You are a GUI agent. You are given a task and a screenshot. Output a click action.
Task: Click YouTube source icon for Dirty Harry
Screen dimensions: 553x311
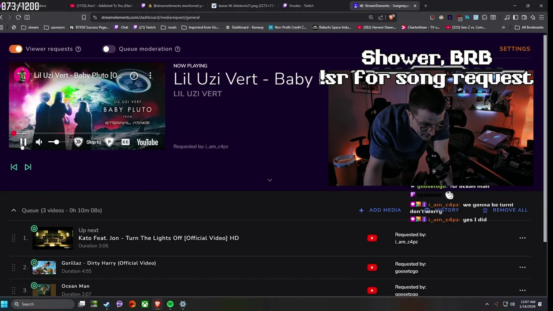[372, 267]
